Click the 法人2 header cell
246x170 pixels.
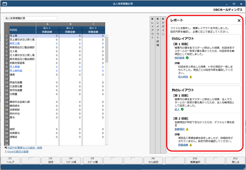point(71,28)
